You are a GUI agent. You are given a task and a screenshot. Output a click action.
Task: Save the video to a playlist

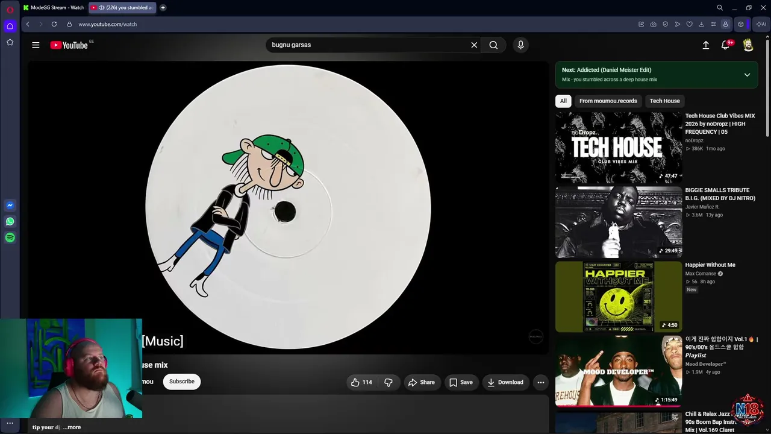[x=461, y=382]
